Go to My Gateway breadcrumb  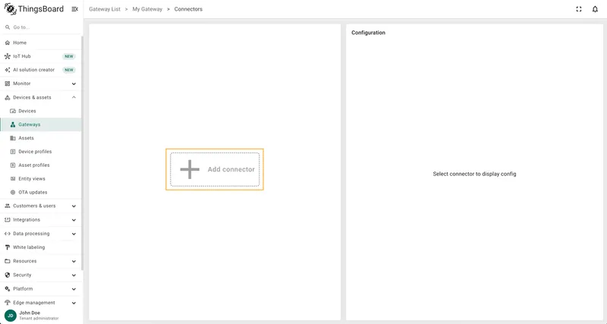(x=147, y=9)
